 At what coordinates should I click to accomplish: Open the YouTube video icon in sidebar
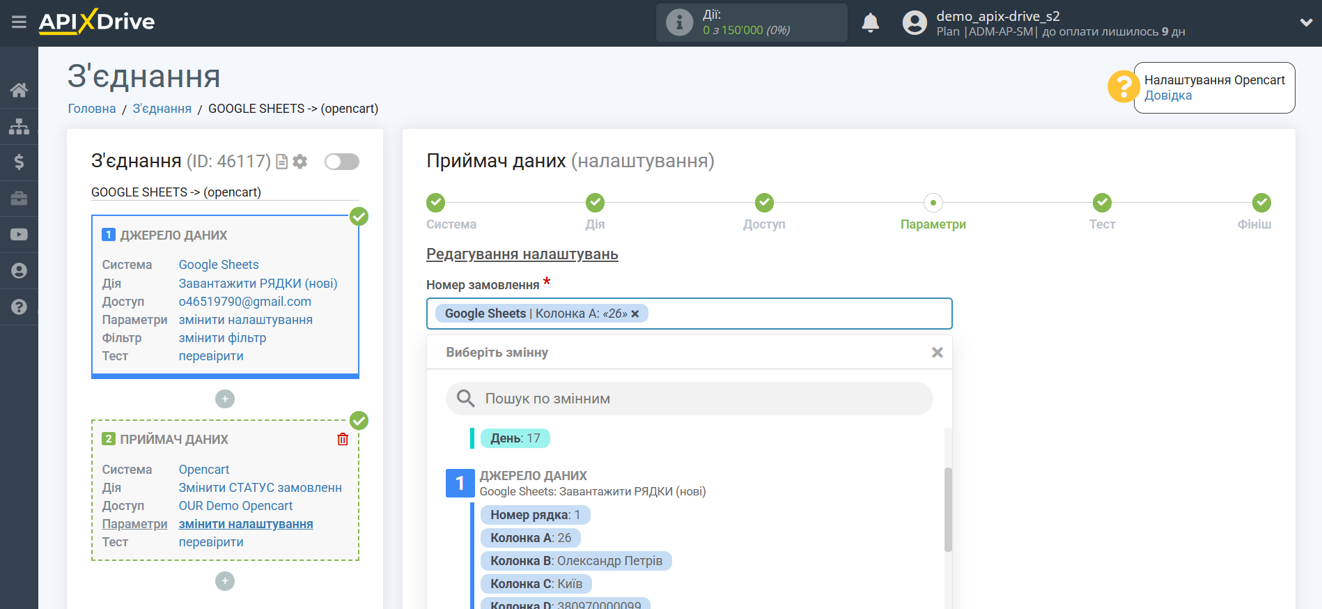[x=19, y=235]
